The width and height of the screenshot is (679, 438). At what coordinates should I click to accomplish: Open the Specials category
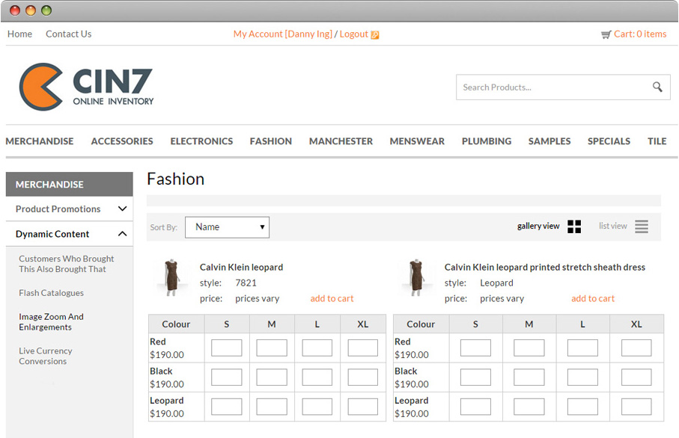click(x=609, y=141)
